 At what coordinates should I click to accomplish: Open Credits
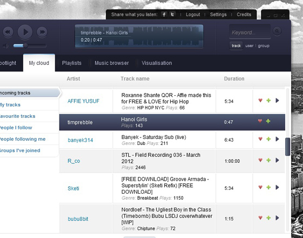[244, 15]
